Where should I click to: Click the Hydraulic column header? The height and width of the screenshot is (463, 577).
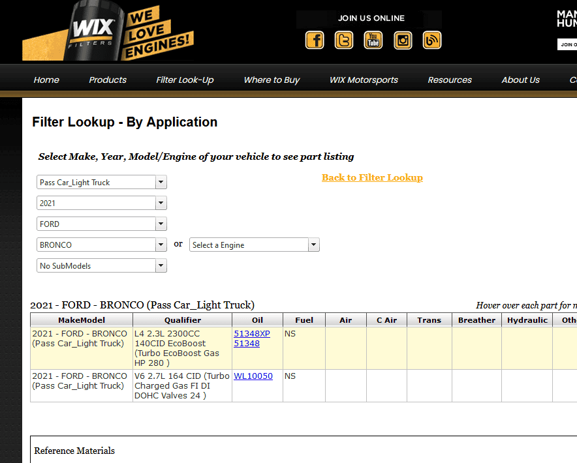pos(527,320)
